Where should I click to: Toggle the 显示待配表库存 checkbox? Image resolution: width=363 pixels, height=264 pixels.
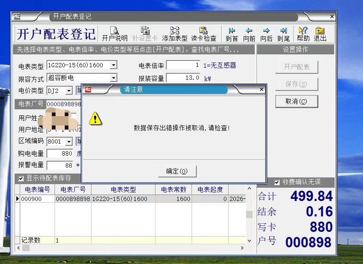(21, 178)
